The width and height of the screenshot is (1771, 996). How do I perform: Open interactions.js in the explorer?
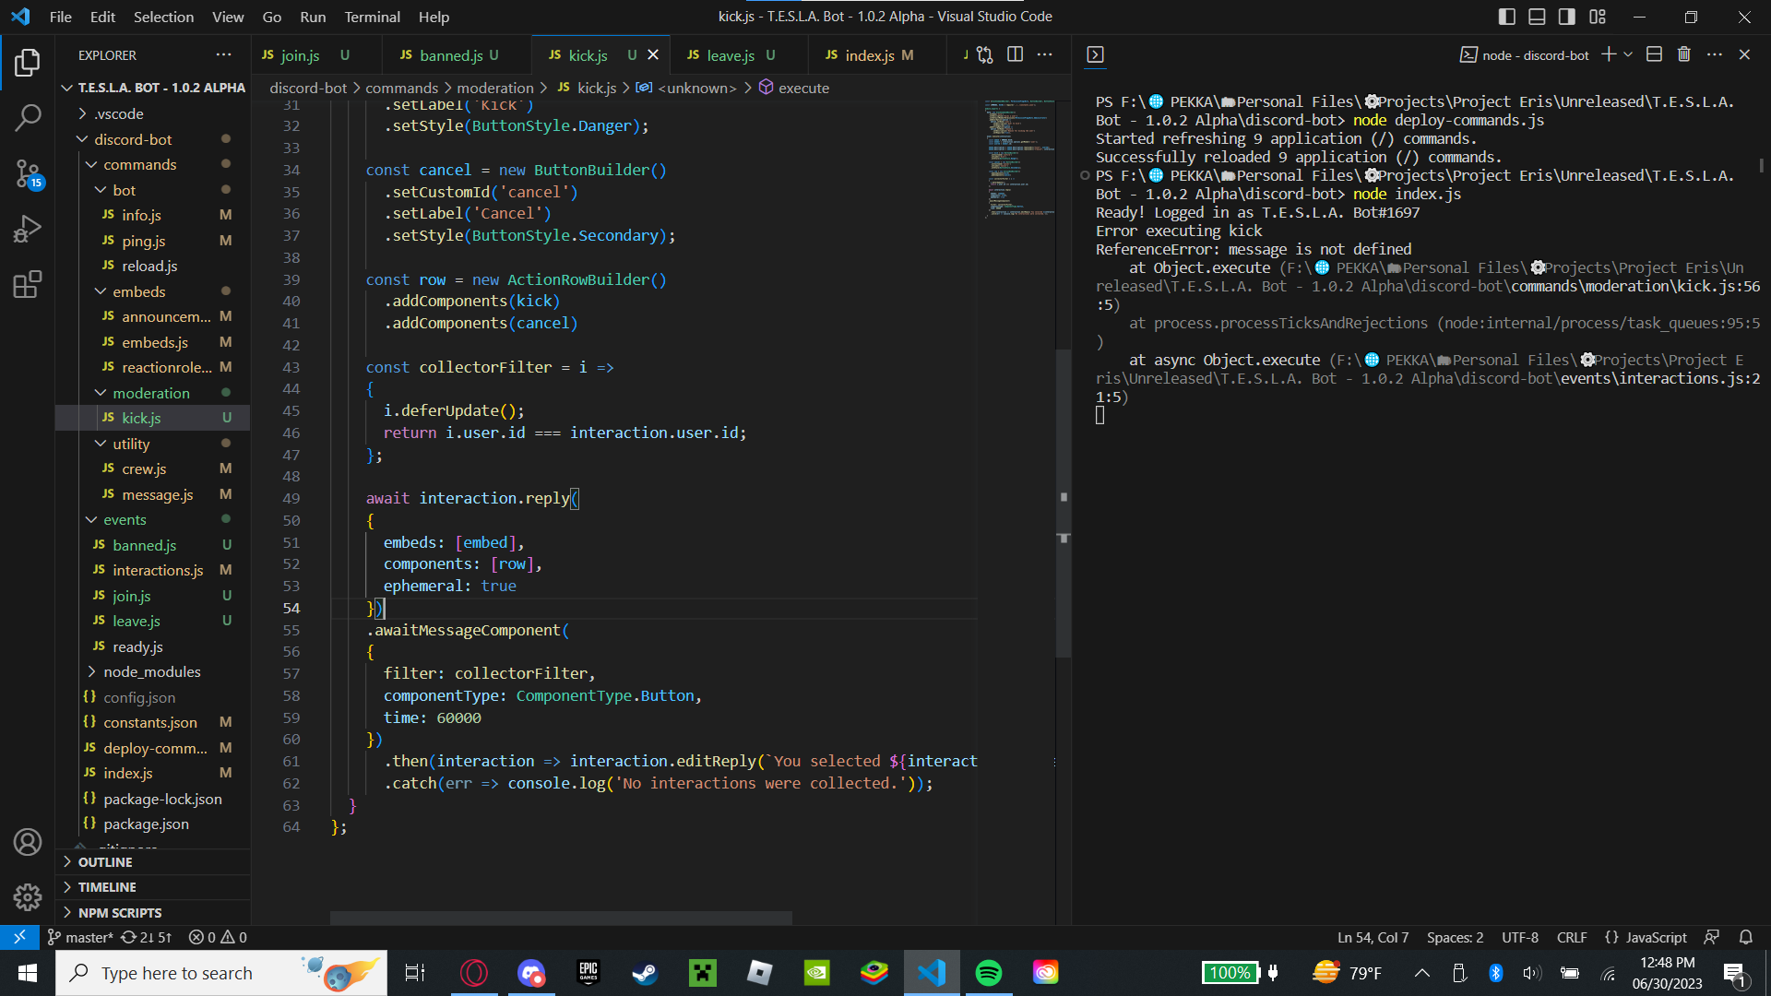[158, 570]
